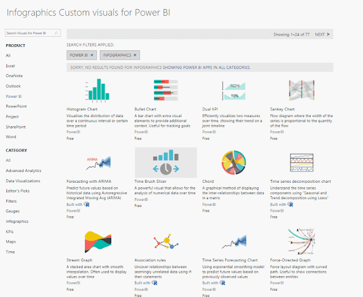Click 'showing Power BI apps in all categories' link

pyautogui.click(x=206, y=67)
